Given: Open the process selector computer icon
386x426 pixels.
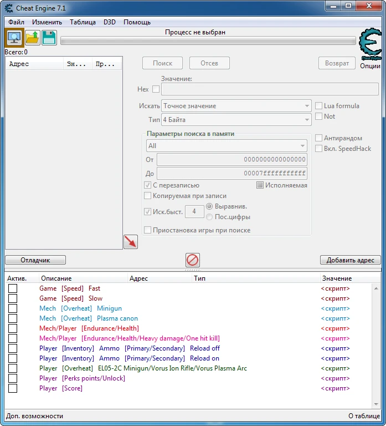Looking at the screenshot, I should (x=14, y=38).
